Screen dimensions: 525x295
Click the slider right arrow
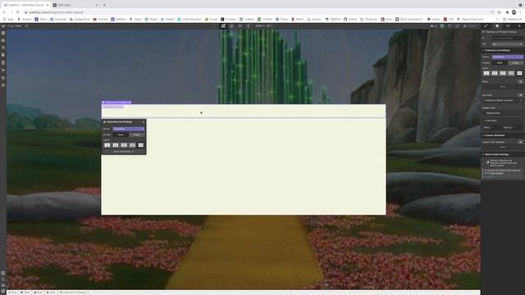click(x=379, y=161)
